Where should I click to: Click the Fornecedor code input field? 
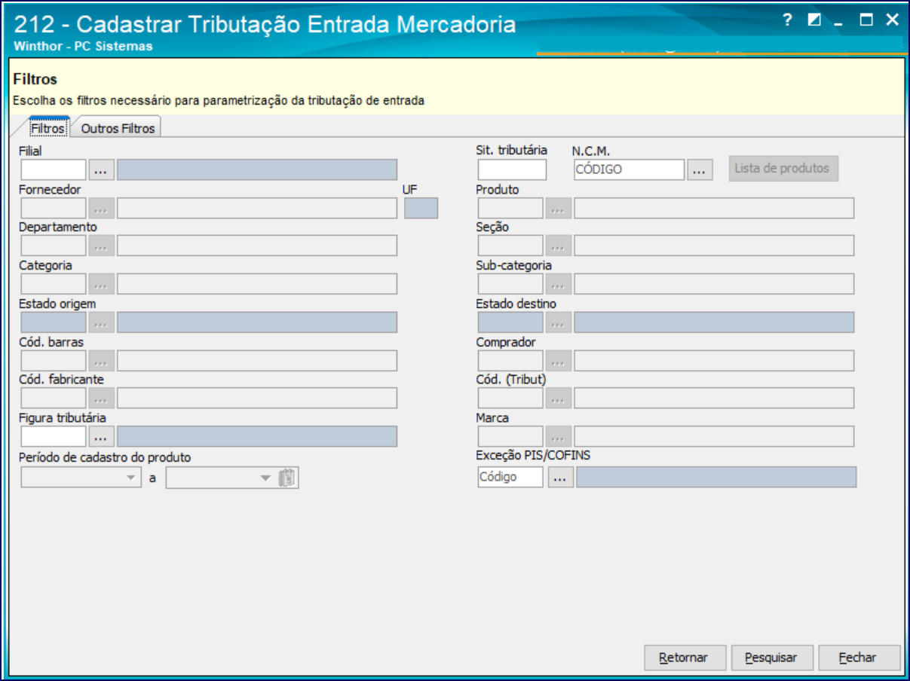pos(54,208)
